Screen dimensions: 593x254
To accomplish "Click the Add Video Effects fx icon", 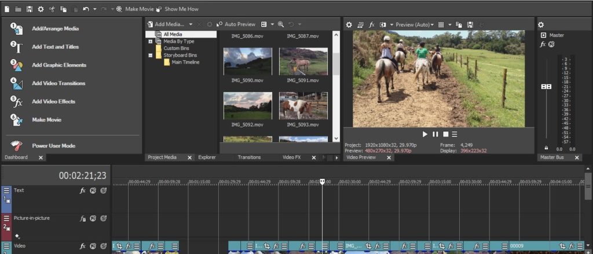I will (x=17, y=102).
